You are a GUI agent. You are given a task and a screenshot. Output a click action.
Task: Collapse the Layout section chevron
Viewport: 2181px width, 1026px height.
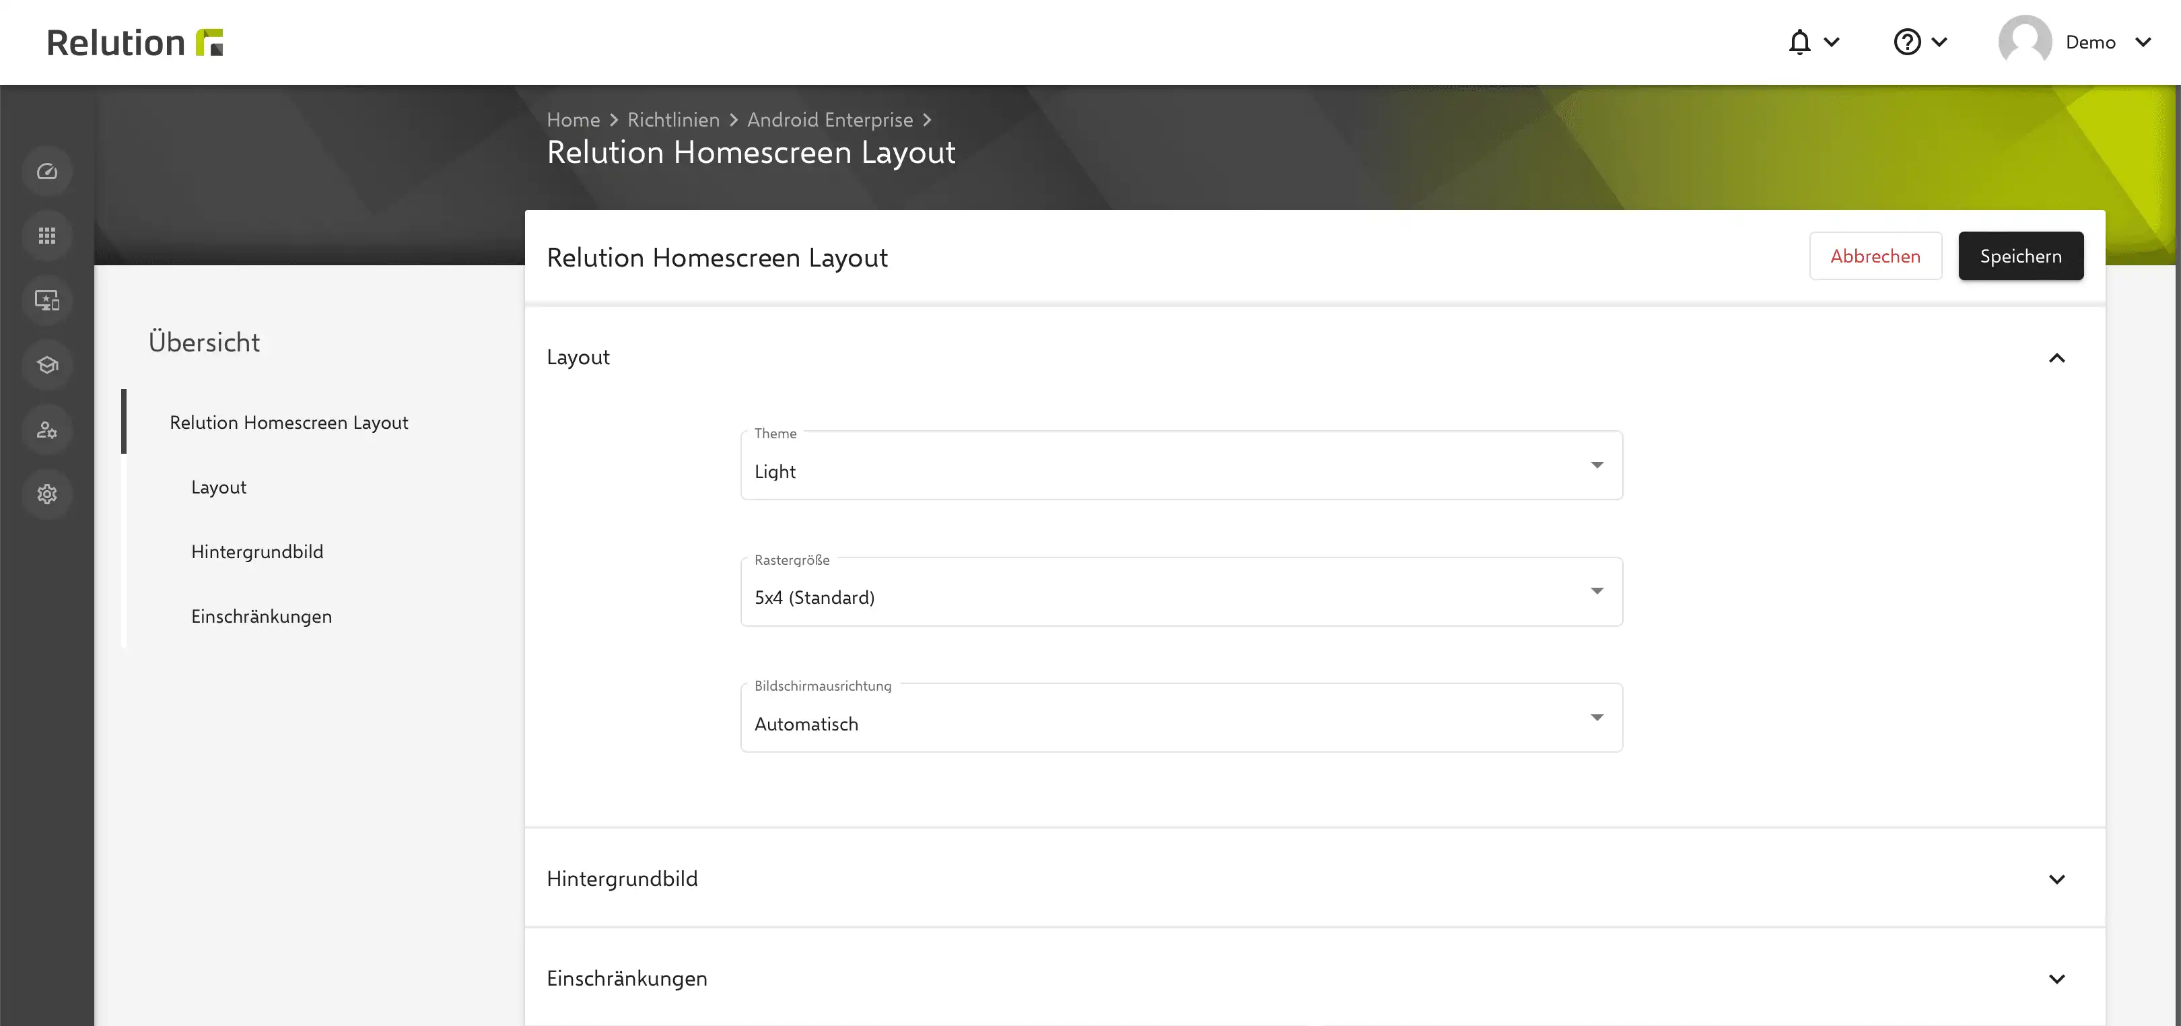(2056, 358)
